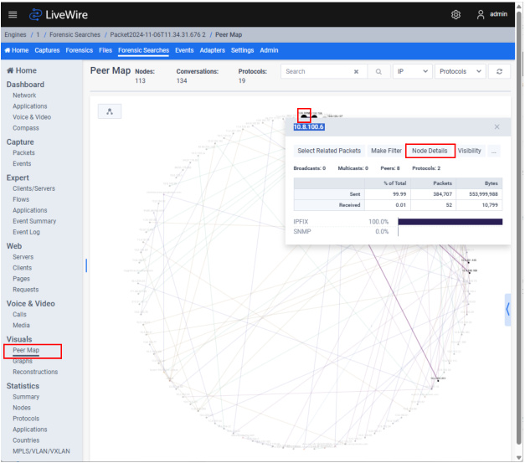Click Select Related Packets button

[329, 151]
